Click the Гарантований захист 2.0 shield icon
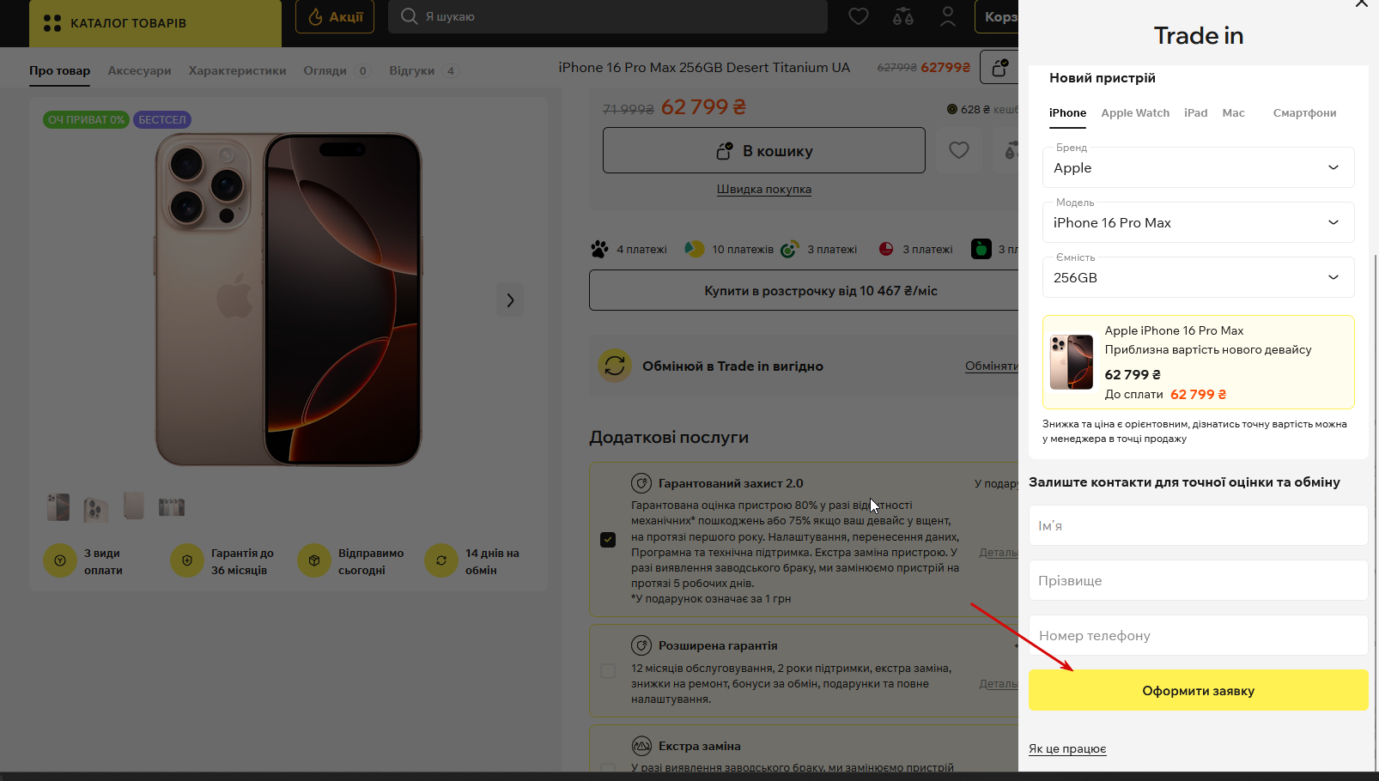 click(641, 483)
